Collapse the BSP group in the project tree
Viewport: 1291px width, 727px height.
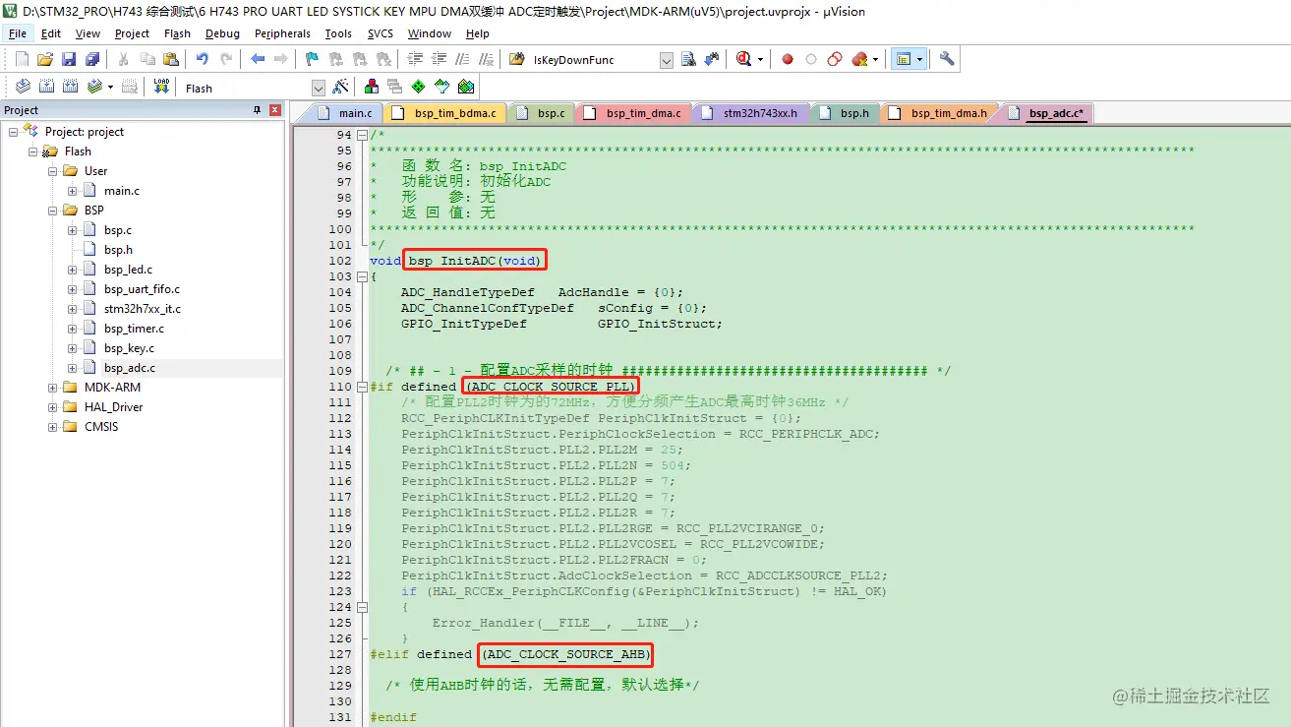[51, 211]
